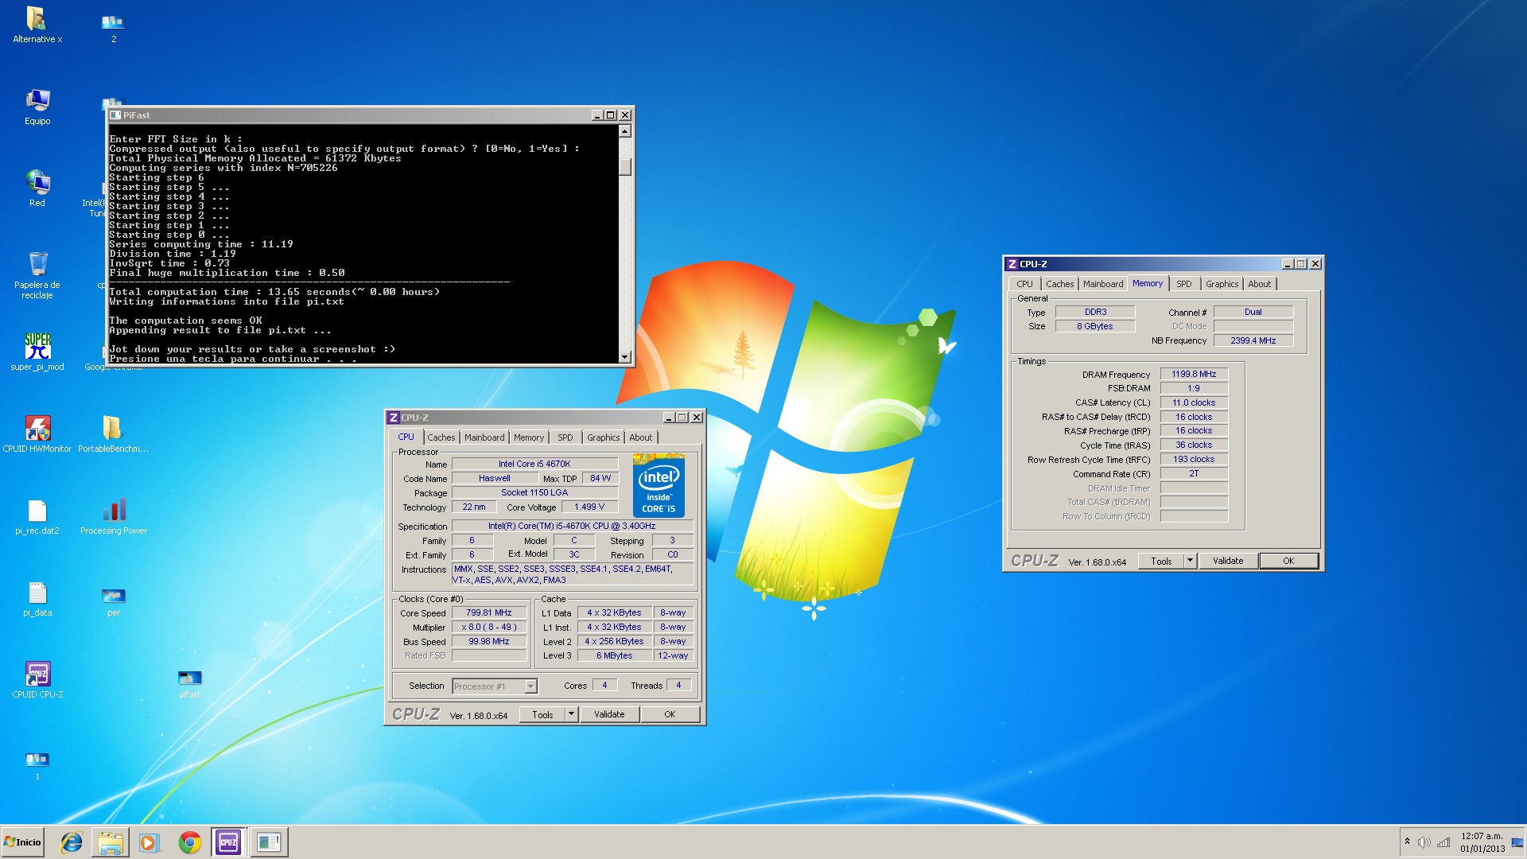Open desktop image file named 1
This screenshot has width=1527, height=859.
(x=37, y=766)
